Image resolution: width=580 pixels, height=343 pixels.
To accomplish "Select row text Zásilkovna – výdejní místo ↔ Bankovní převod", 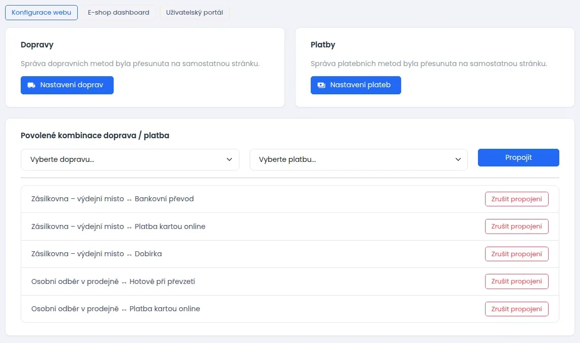I will click(113, 199).
